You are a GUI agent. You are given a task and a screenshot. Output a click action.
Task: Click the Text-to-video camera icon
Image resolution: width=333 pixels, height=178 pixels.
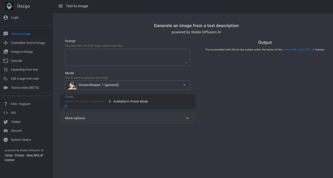pyautogui.click(x=6, y=88)
